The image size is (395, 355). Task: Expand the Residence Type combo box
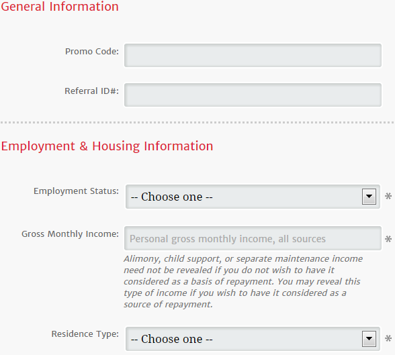click(x=253, y=339)
